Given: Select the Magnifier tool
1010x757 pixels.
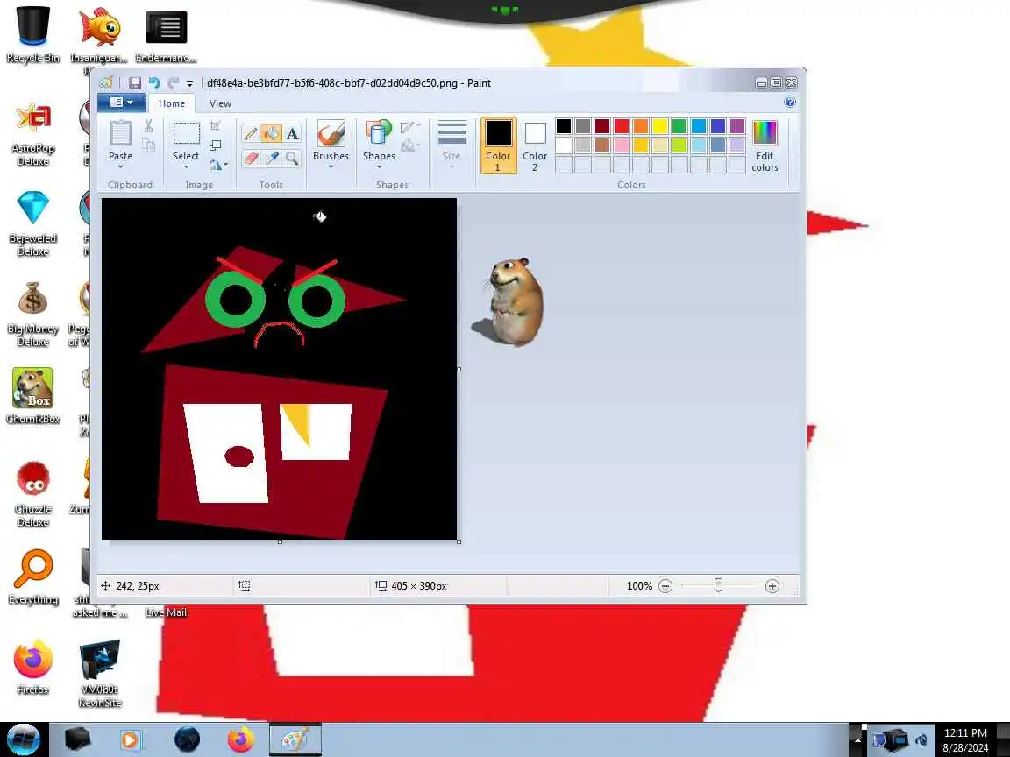Looking at the screenshot, I should click(293, 158).
